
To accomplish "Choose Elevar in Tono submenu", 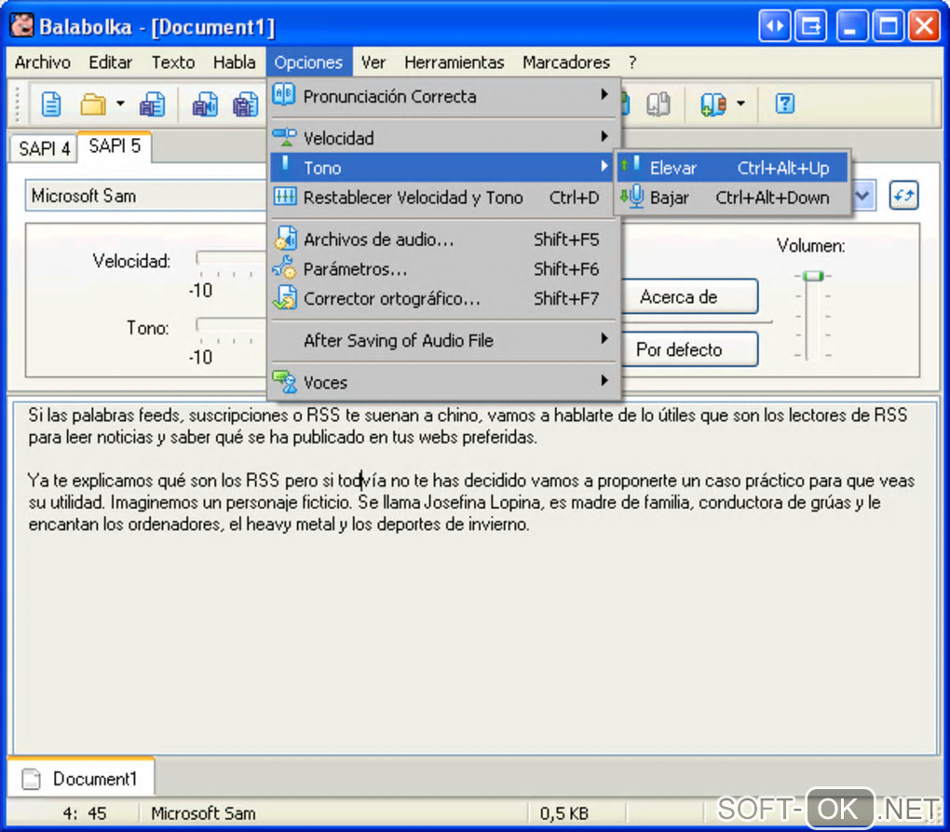I will [x=732, y=168].
